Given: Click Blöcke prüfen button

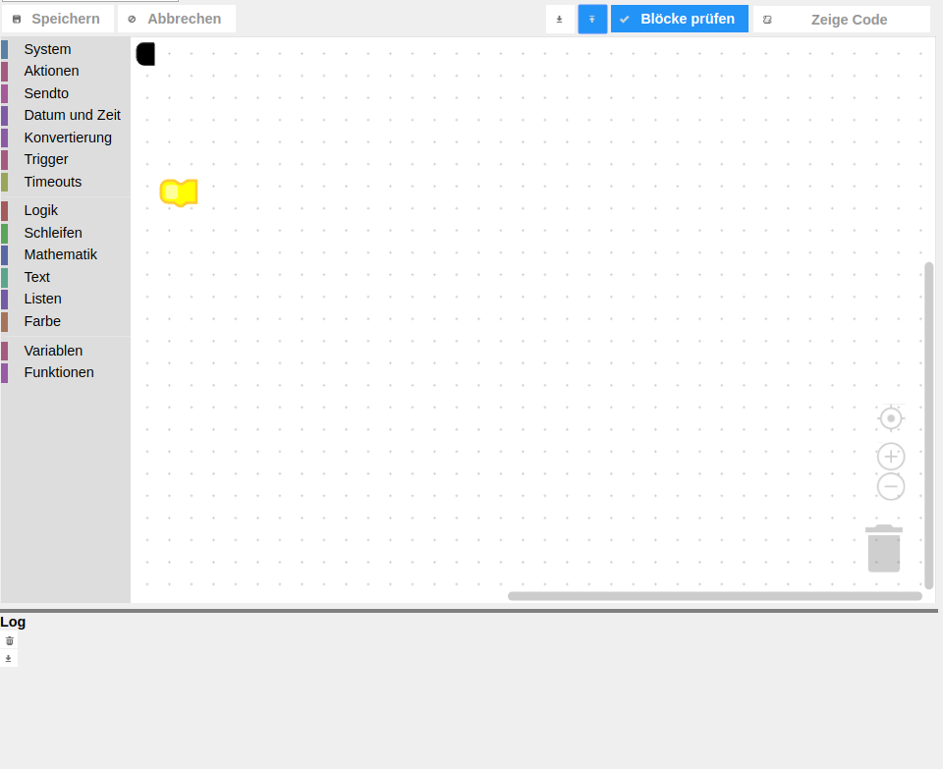Looking at the screenshot, I should [x=680, y=19].
